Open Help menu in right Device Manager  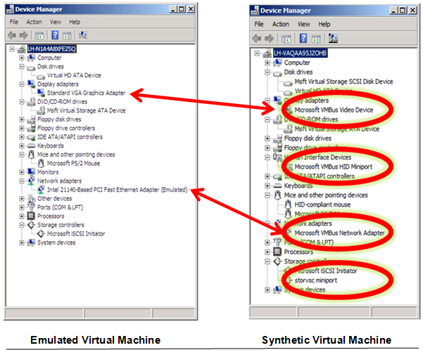click(324, 25)
